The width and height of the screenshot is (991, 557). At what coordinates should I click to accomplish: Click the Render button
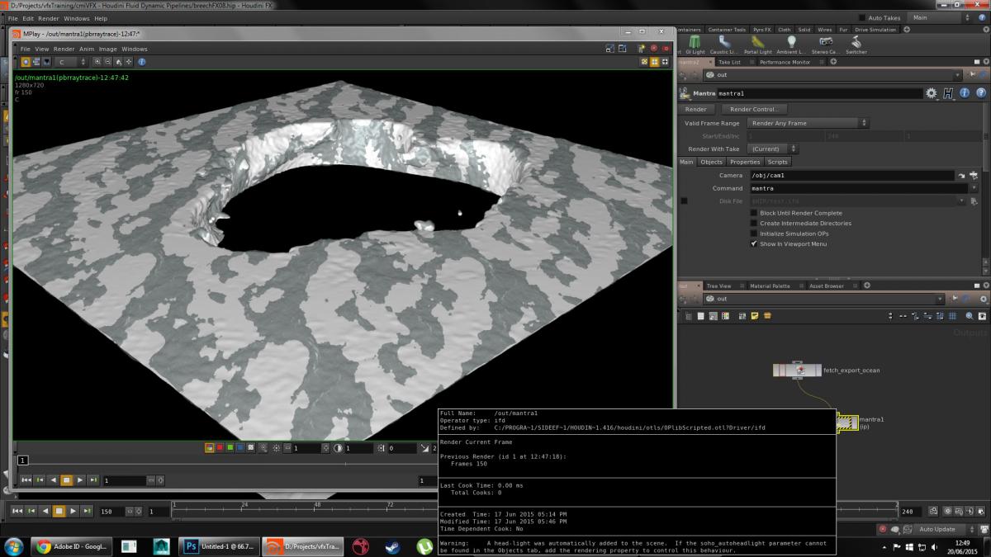(x=696, y=109)
